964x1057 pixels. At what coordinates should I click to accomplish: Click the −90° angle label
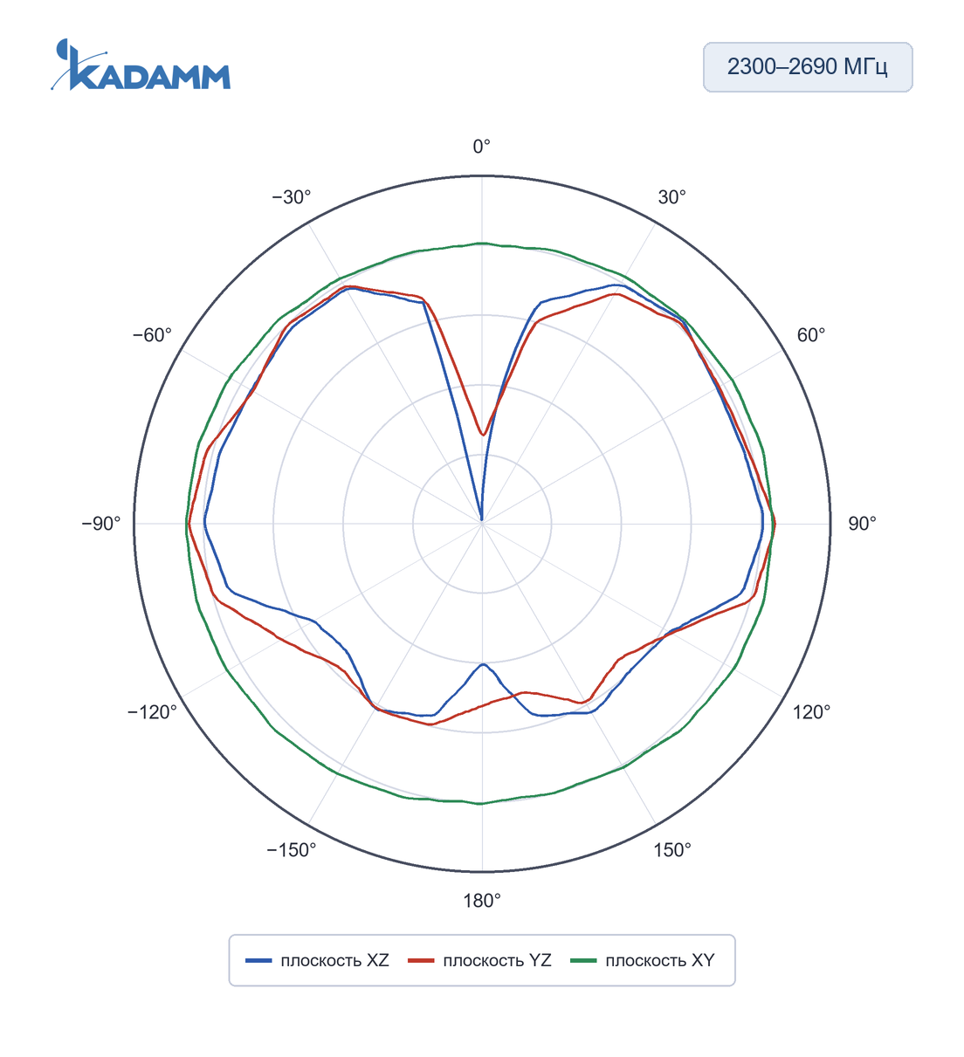pyautogui.click(x=101, y=524)
